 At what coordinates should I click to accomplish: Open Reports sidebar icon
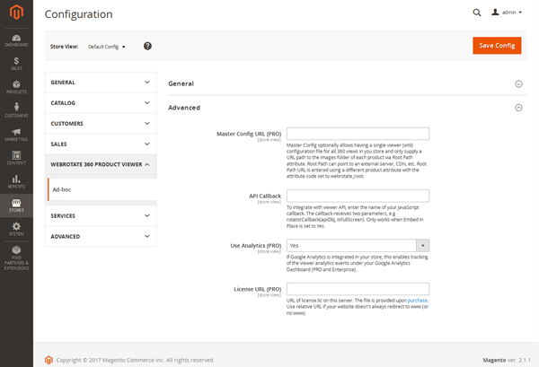pos(16,182)
